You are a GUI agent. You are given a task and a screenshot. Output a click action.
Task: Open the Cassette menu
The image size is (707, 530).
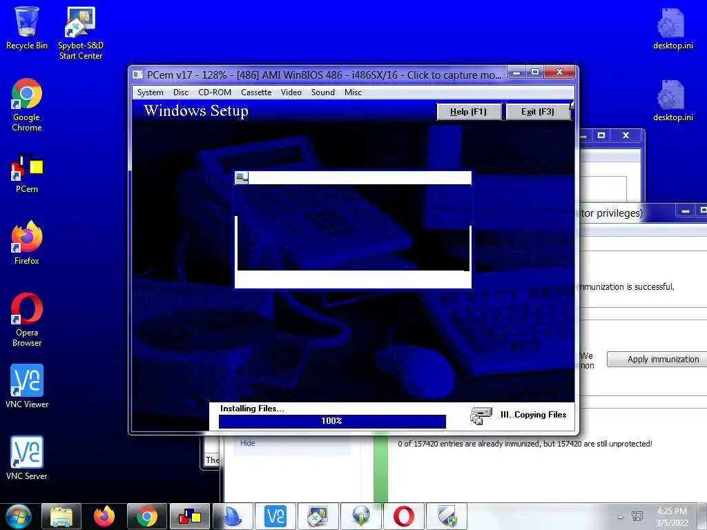click(x=256, y=92)
